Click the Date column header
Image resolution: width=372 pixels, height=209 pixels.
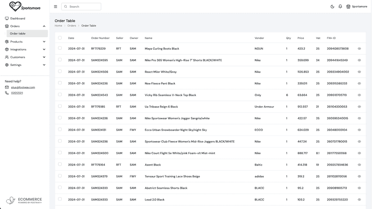(x=71, y=38)
